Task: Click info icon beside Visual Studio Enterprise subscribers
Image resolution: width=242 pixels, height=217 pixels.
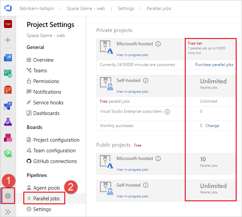Action: (167, 112)
